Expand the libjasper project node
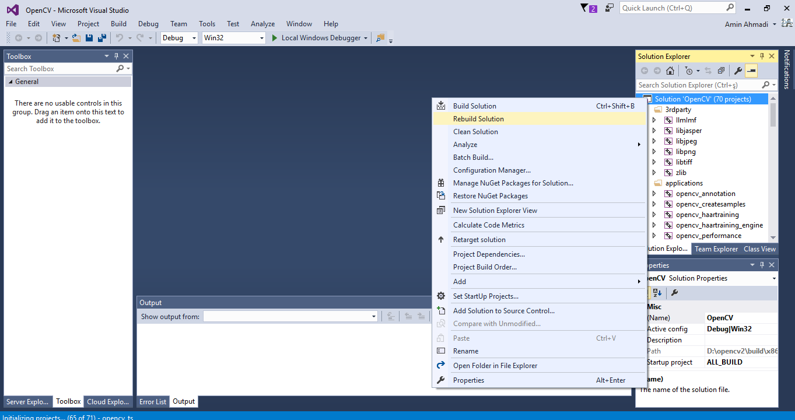The height and width of the screenshot is (420, 795). pyautogui.click(x=654, y=131)
